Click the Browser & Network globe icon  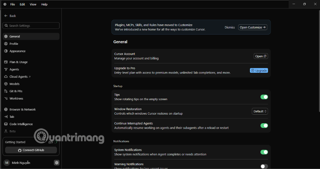6,109
